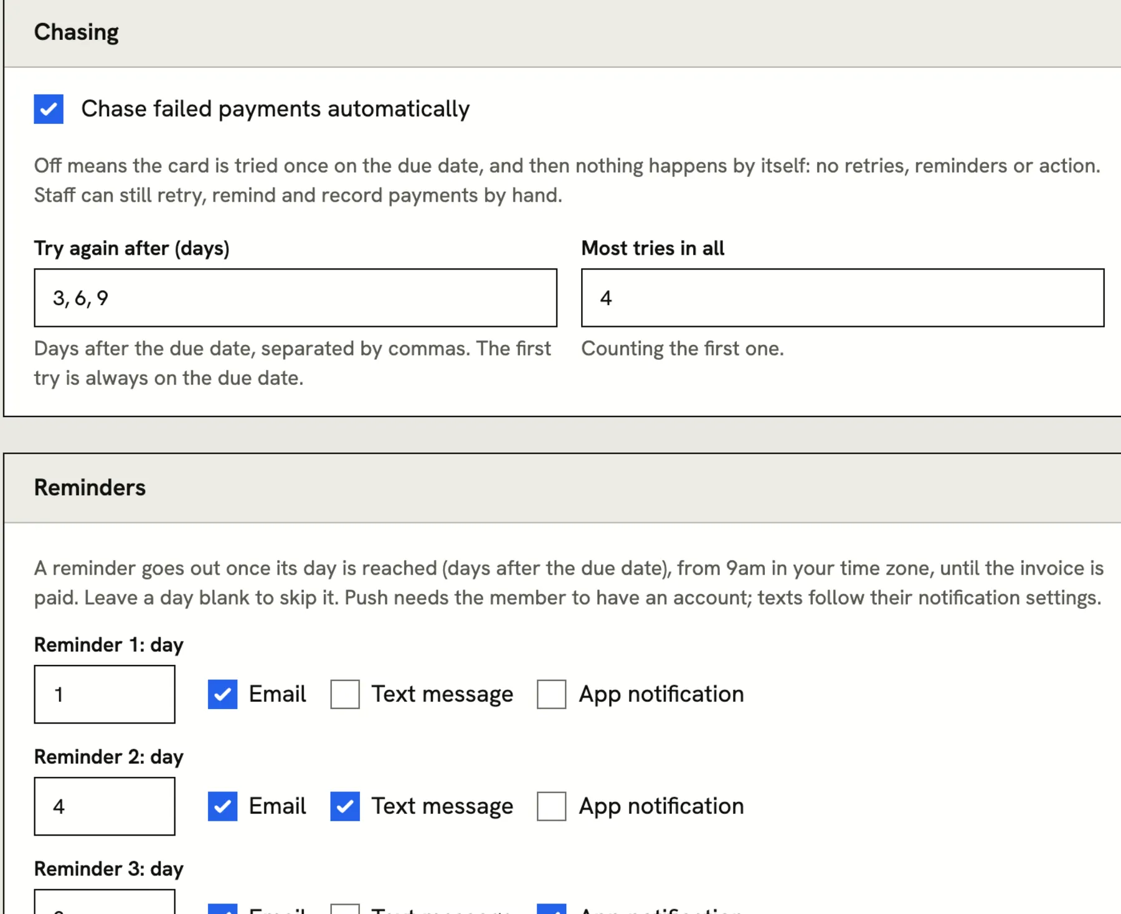
Task: Click the 'Days after the due date' hint
Action: pos(293,363)
